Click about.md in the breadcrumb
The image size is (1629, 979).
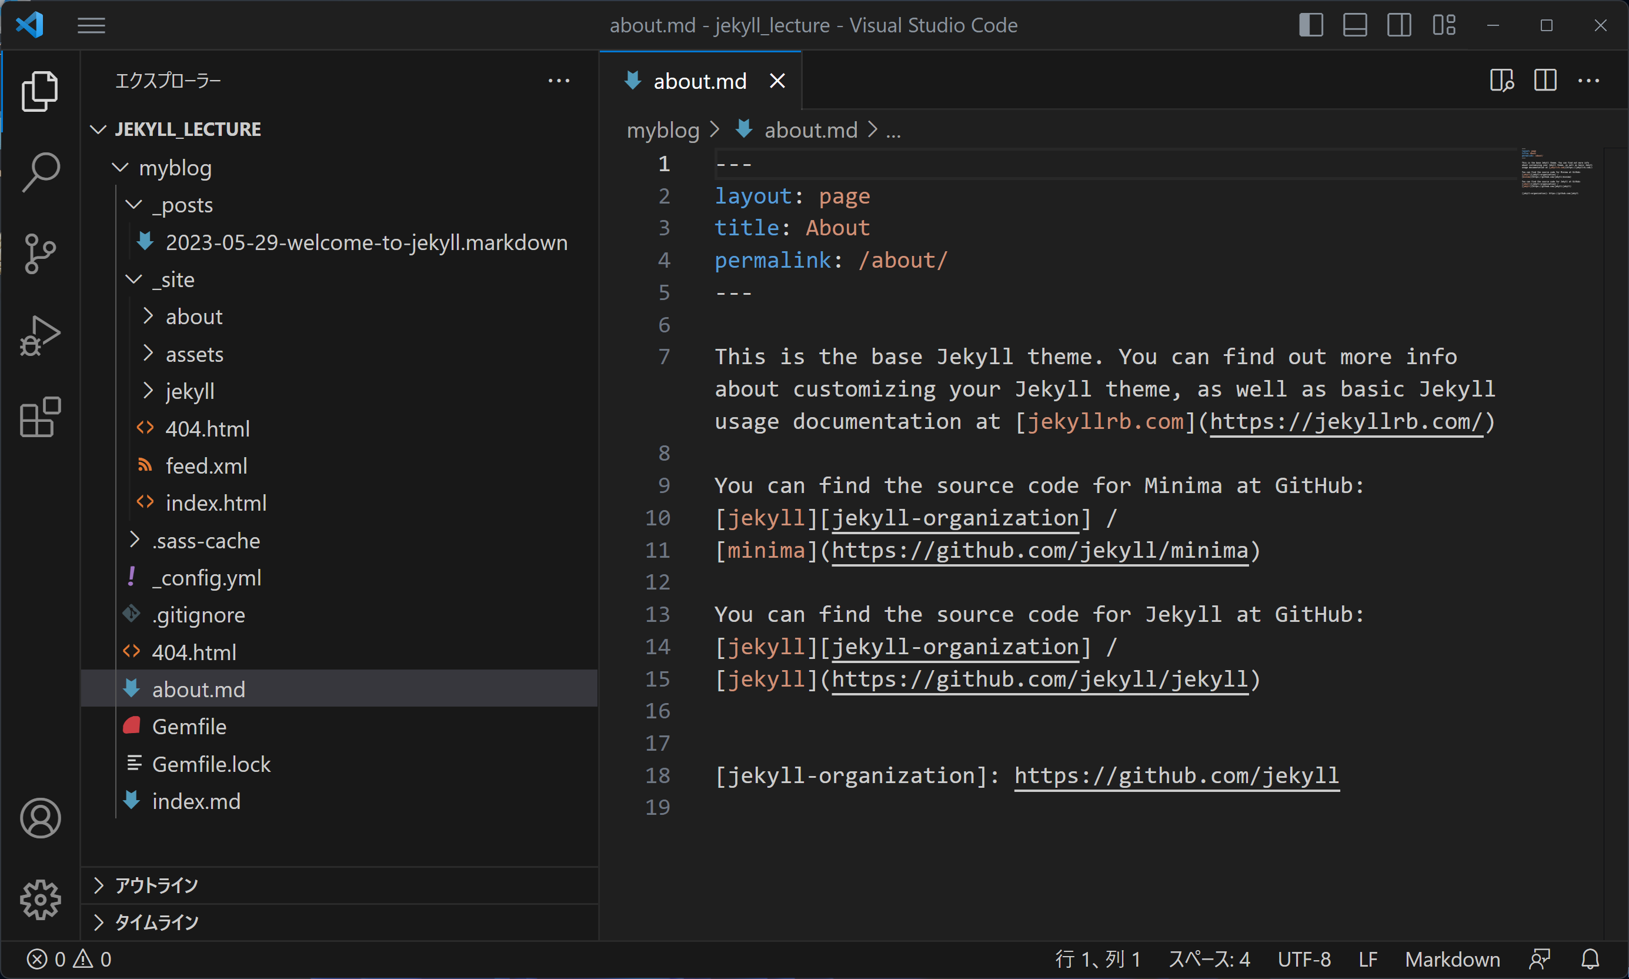point(811,130)
